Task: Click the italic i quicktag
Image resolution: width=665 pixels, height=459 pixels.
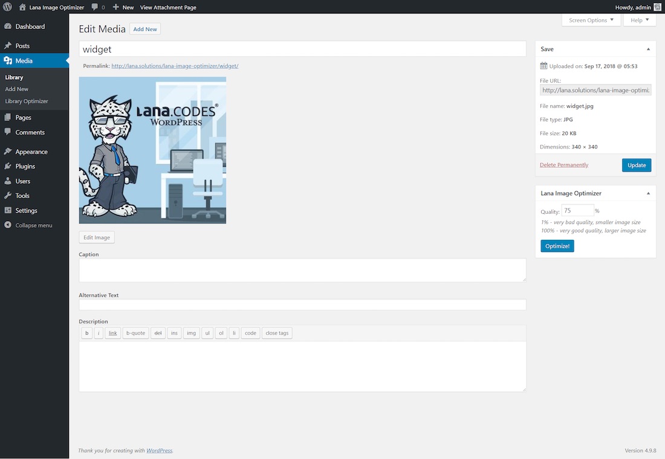Action: (x=99, y=333)
